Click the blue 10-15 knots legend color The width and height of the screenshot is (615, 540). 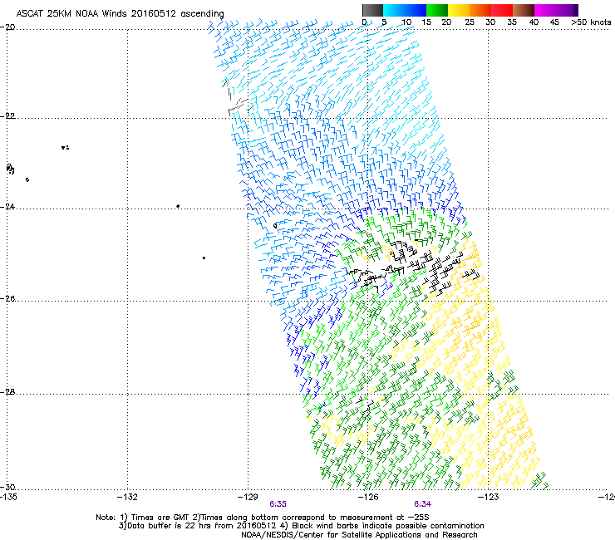(415, 10)
